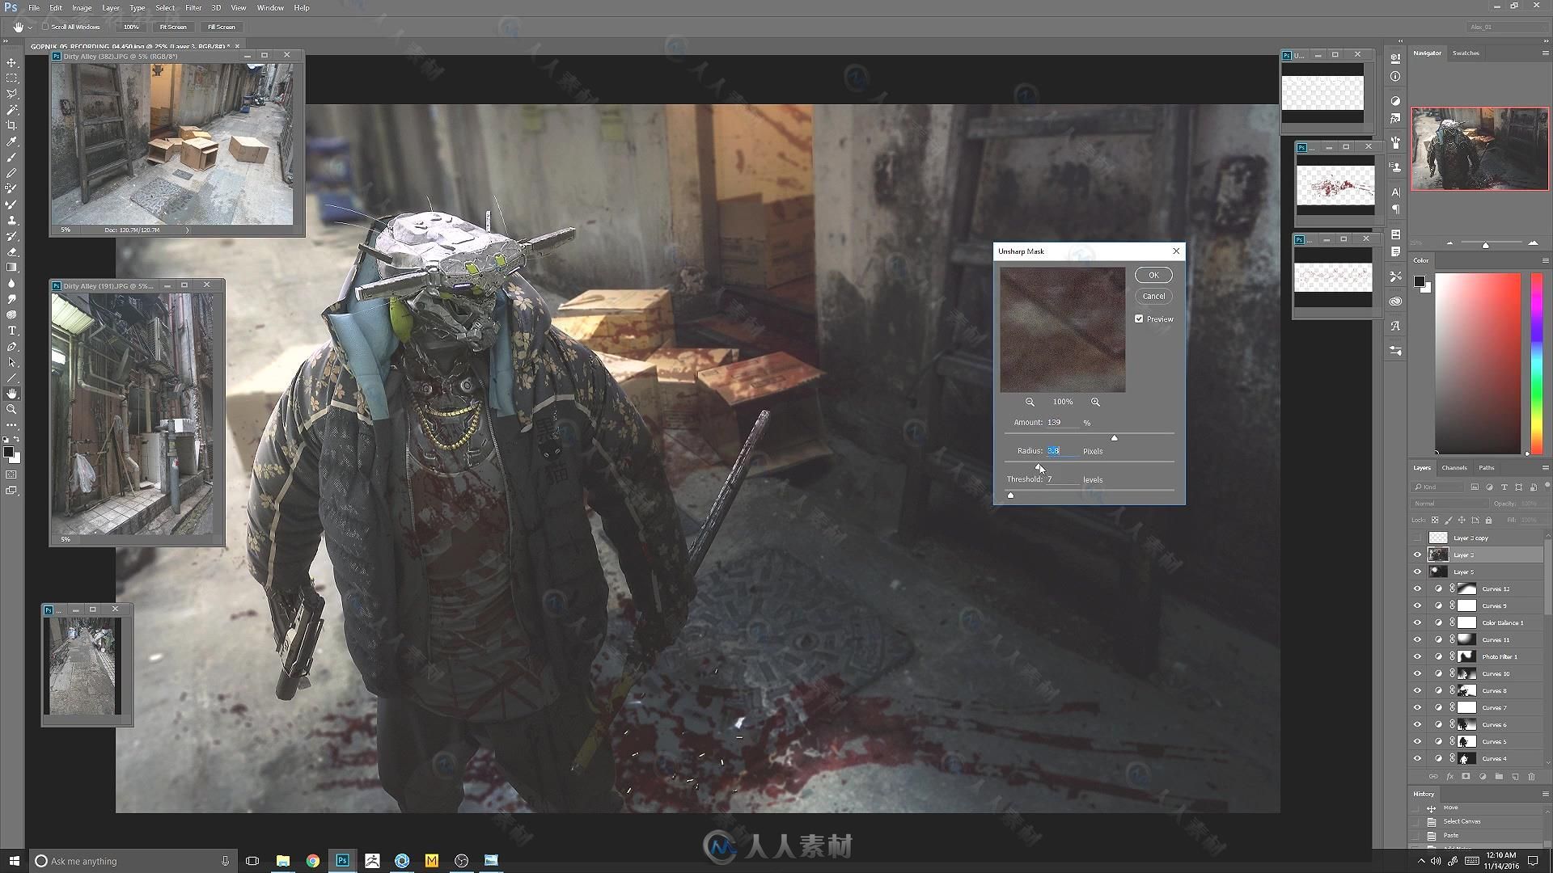Open the Hand tool preset dropdown
This screenshot has height=873, width=1553.
(x=30, y=27)
